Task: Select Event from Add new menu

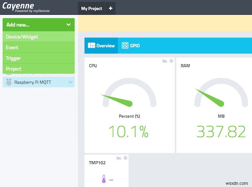Action: coord(39,47)
